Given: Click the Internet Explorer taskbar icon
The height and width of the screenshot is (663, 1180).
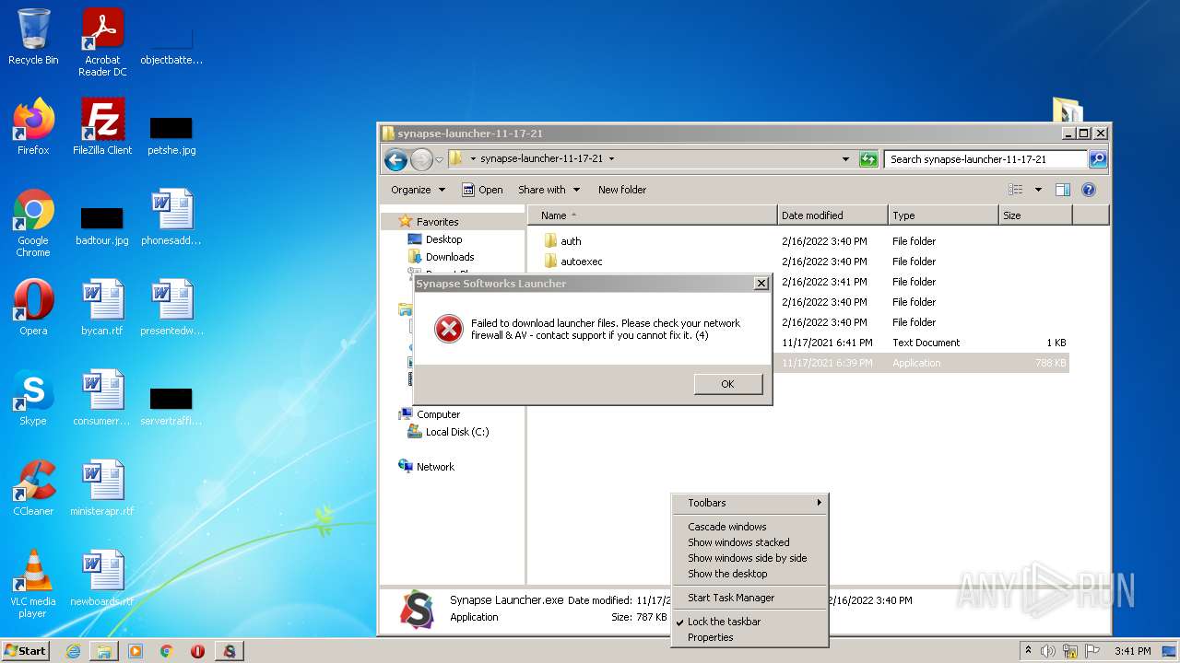Looking at the screenshot, I should tap(73, 651).
